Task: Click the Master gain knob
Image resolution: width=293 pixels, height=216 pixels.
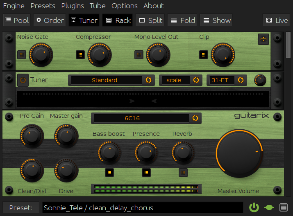Action: coord(66,136)
